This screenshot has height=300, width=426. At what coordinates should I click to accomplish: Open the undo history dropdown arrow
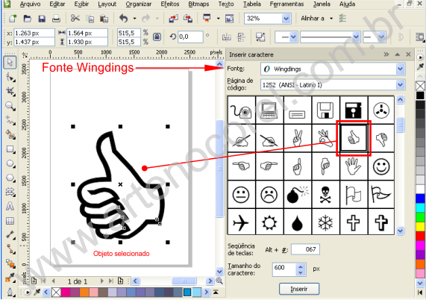(134, 19)
